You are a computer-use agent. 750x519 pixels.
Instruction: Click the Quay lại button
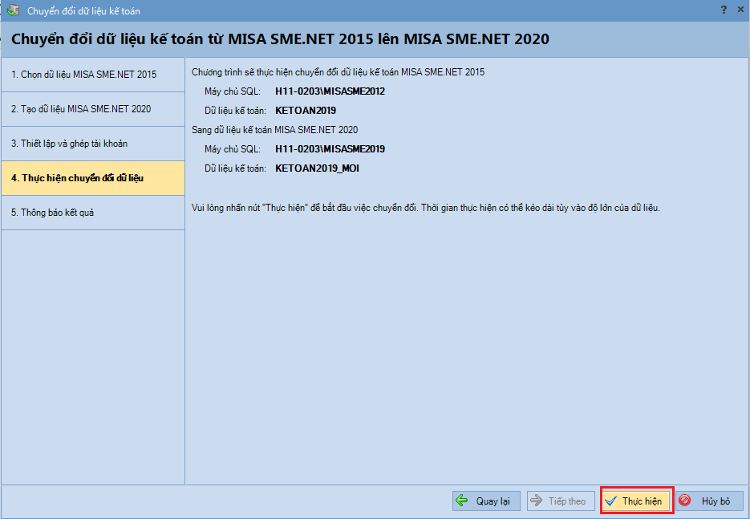coord(486,501)
